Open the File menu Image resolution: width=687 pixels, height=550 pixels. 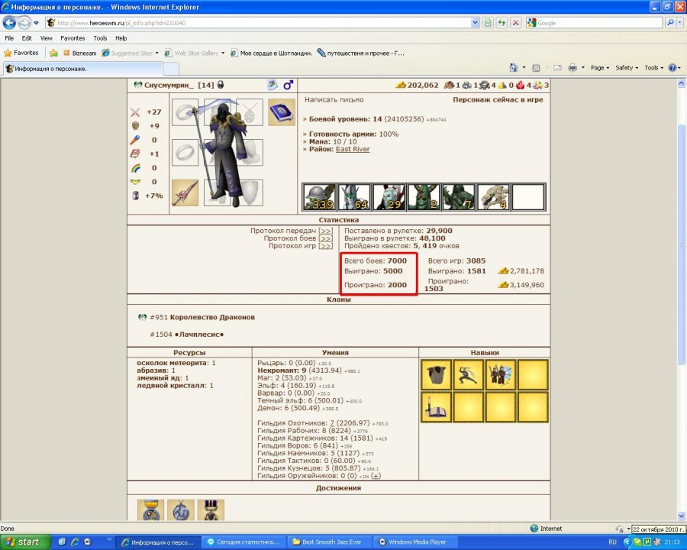(x=9, y=38)
